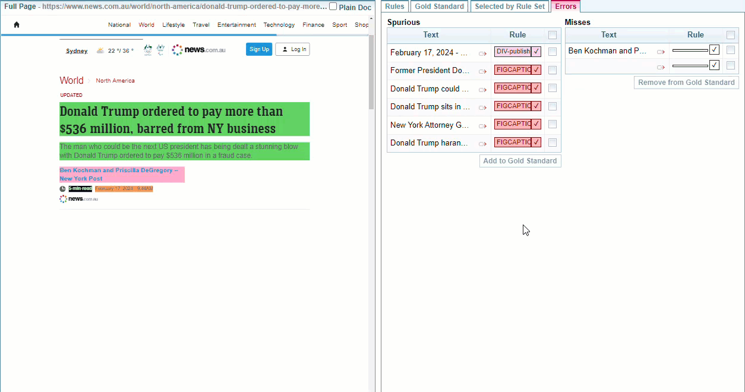Click the blue Sign Up button

259,49
